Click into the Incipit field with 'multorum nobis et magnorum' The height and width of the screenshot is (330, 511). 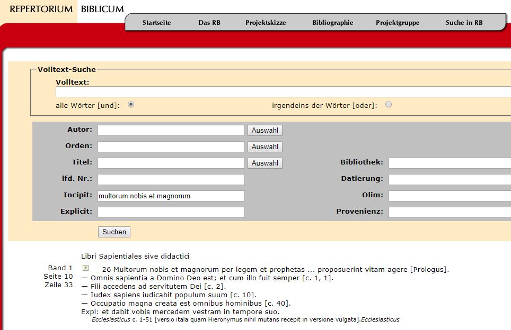171,196
